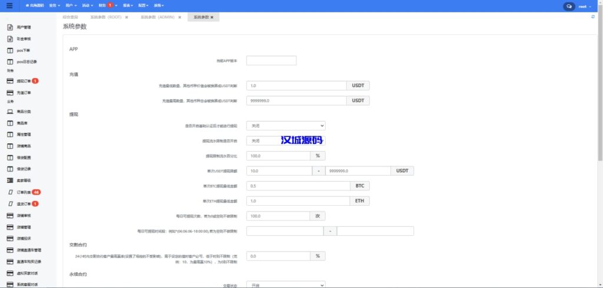The height and width of the screenshot is (288, 603).
Task: Click the 订单列表 slanted icon in sidebar
Action: (x=11, y=192)
